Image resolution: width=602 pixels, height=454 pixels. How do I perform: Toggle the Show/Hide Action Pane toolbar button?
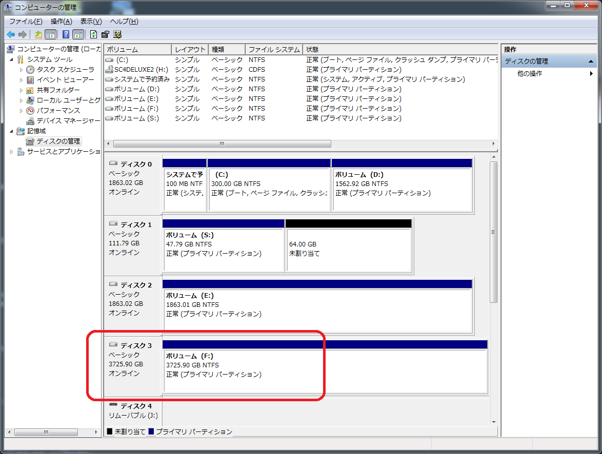78,34
